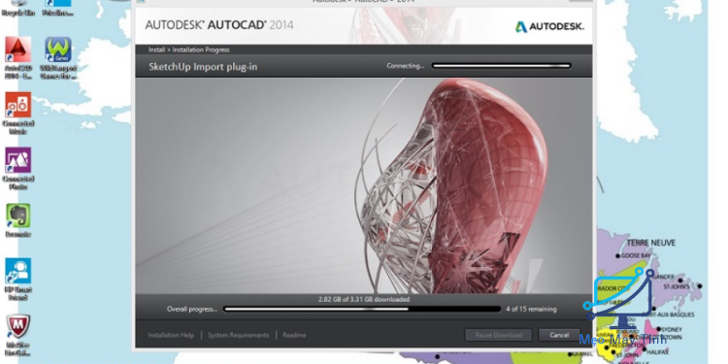Viewport: 728px width, 364px height.
Task: Click the Cancel button
Action: [559, 335]
